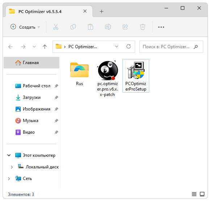Close the Explorer window
The image size is (209, 201).
point(199,8)
